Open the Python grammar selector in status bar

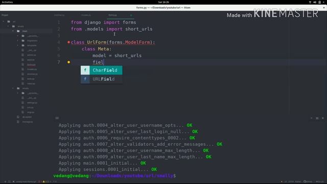298,182
